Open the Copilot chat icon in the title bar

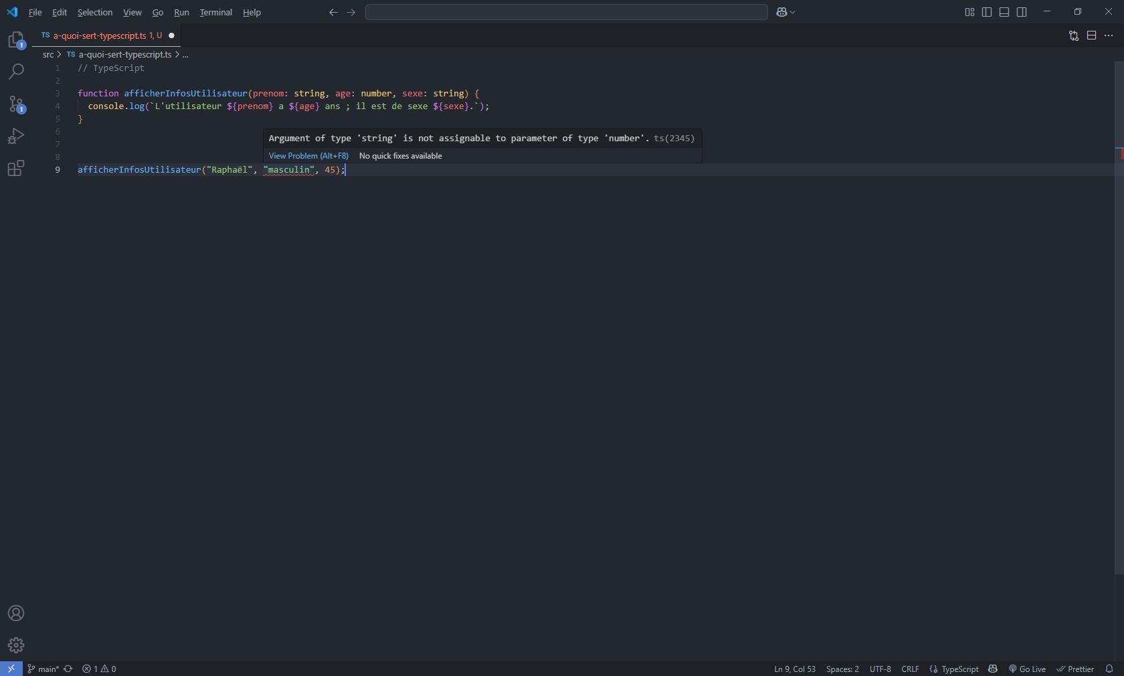click(x=781, y=12)
